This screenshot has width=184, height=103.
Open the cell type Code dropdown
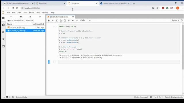85,20
